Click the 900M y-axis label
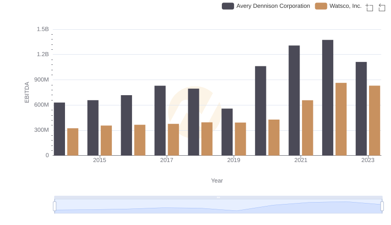391x225 pixels. (42, 80)
